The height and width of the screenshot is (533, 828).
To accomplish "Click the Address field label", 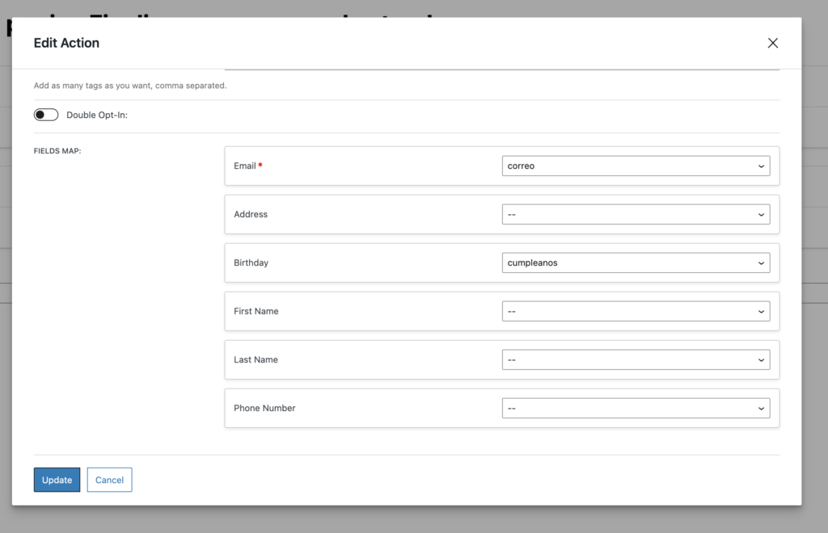I will click(x=251, y=214).
